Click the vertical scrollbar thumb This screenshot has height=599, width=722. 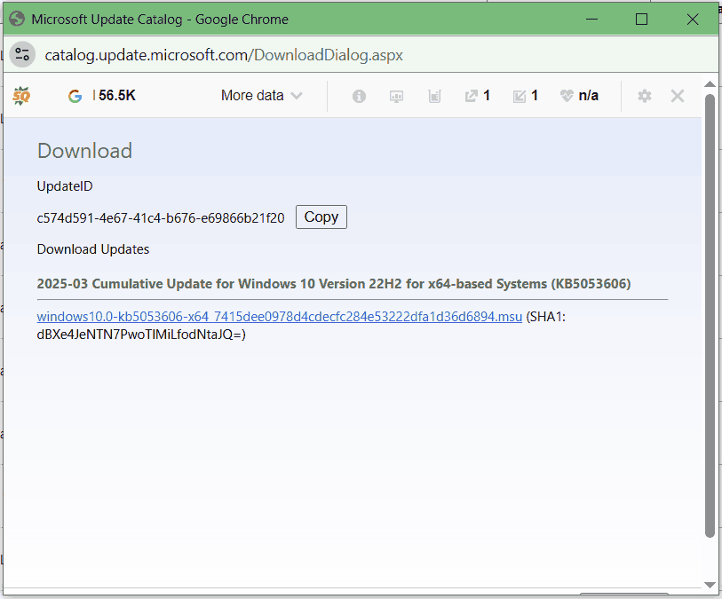tap(710, 315)
